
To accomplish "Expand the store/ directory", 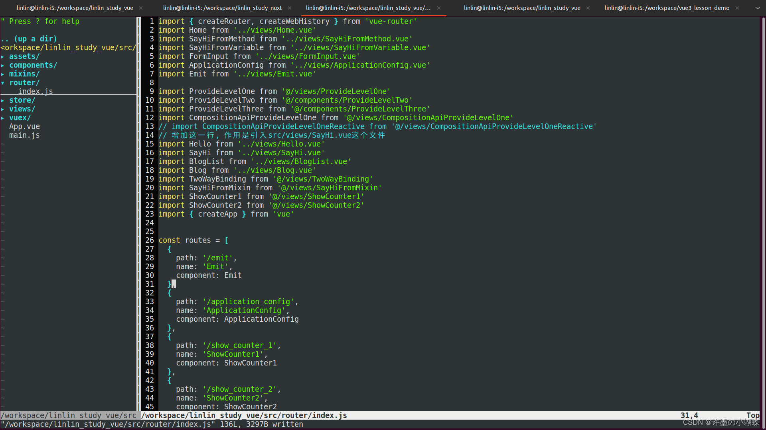I will [22, 100].
